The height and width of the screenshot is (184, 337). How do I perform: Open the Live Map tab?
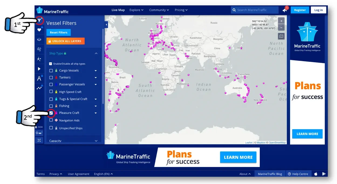click(118, 10)
